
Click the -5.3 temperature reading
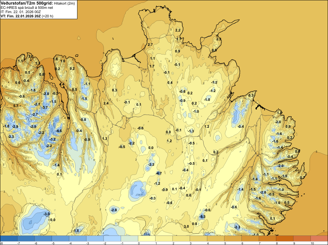202,217
